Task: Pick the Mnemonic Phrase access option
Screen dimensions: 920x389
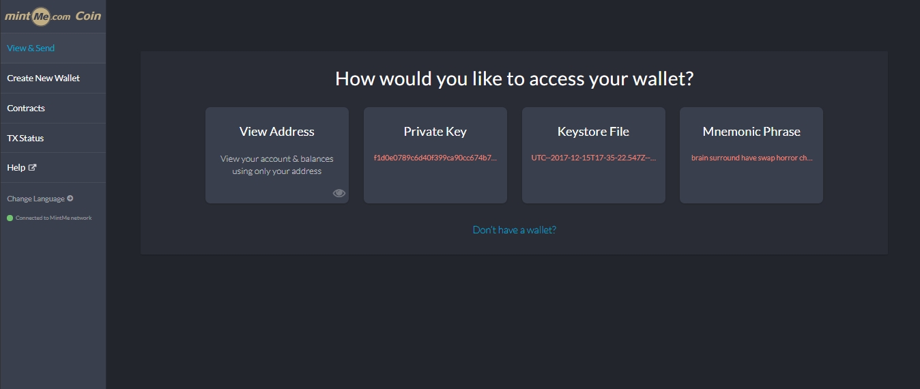Action: point(751,132)
